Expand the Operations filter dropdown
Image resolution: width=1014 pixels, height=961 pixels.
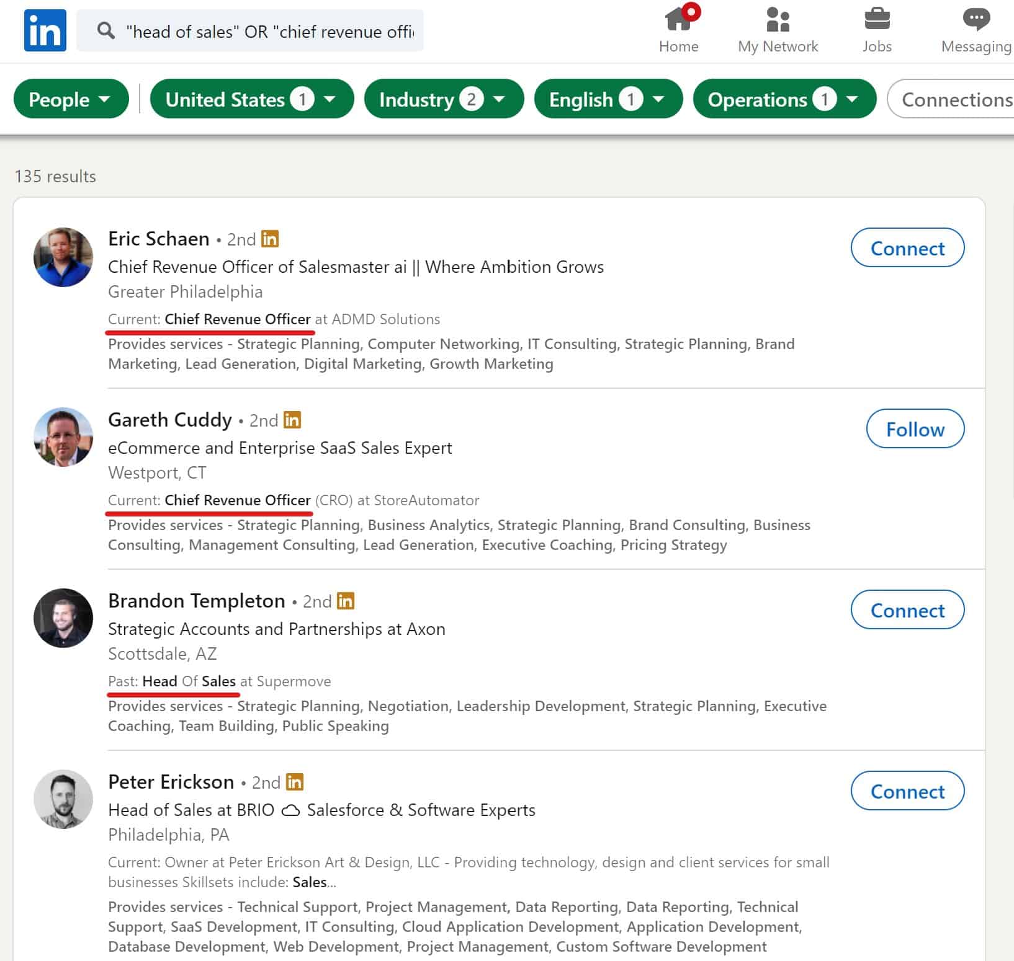[x=784, y=99]
